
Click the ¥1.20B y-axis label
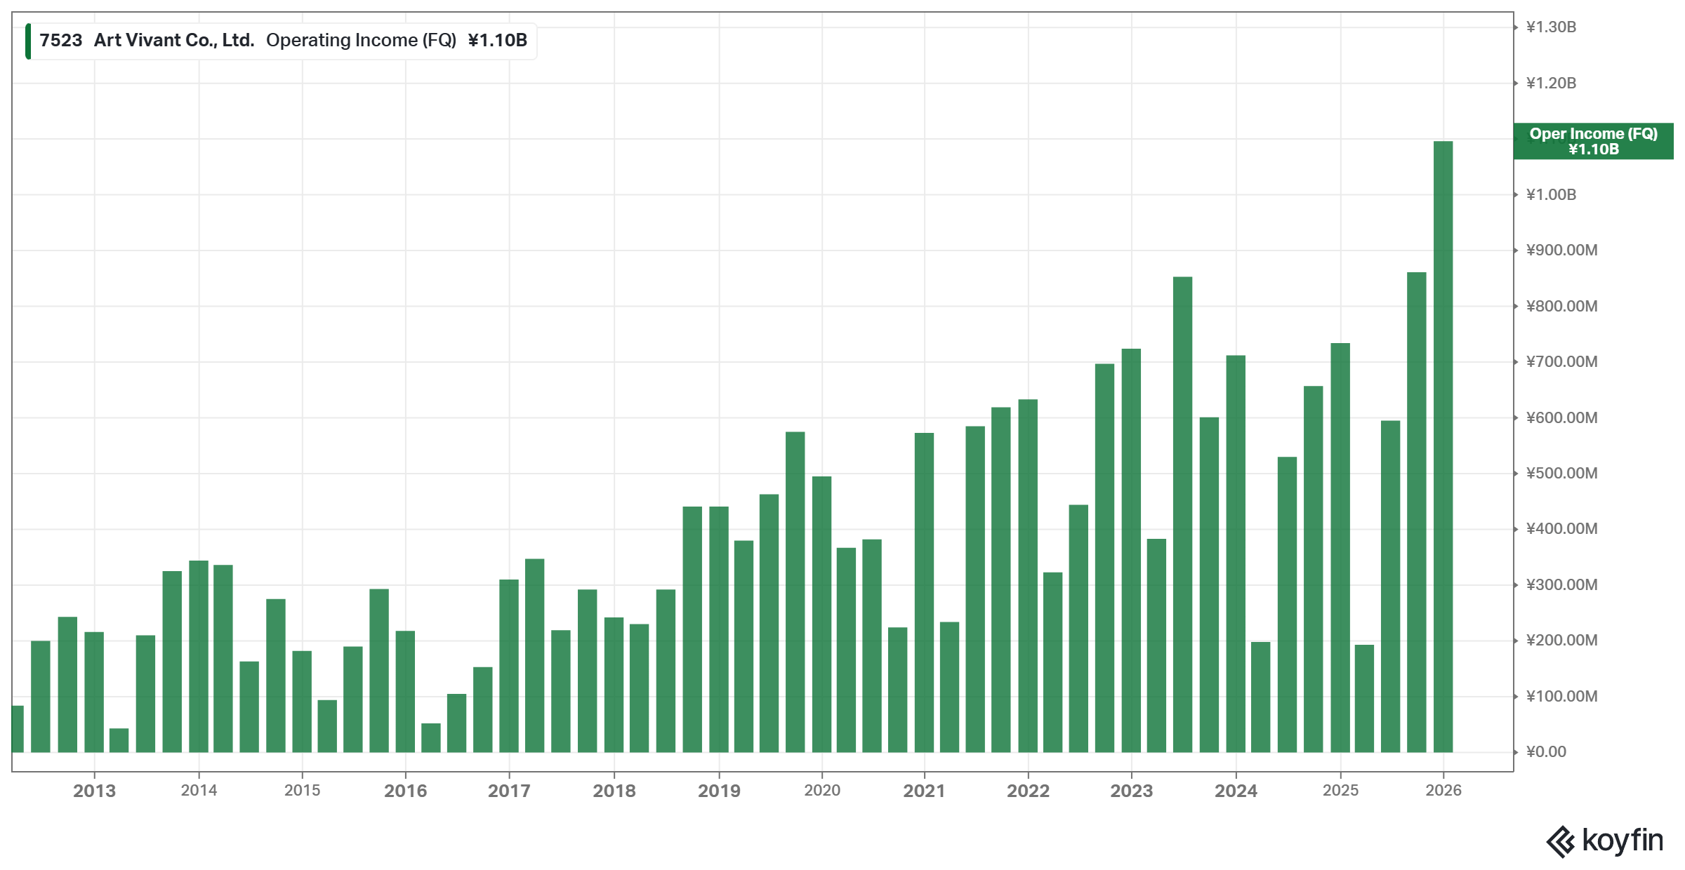[1551, 83]
